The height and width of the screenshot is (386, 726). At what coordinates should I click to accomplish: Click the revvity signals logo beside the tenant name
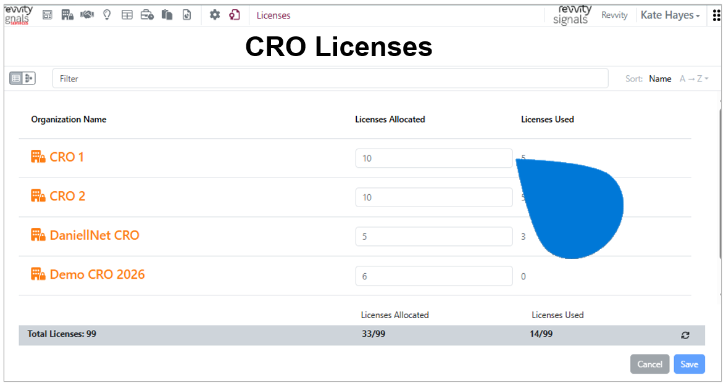click(572, 15)
